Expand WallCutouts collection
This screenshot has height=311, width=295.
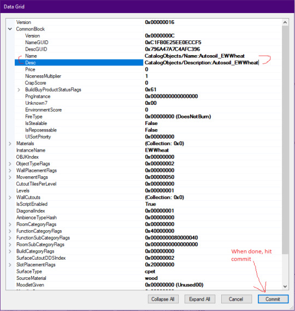point(10,198)
